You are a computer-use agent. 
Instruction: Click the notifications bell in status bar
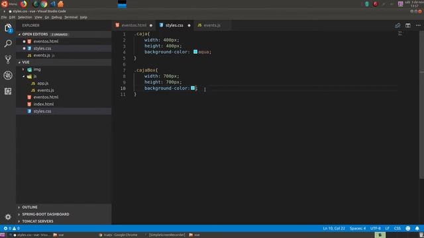click(417, 228)
